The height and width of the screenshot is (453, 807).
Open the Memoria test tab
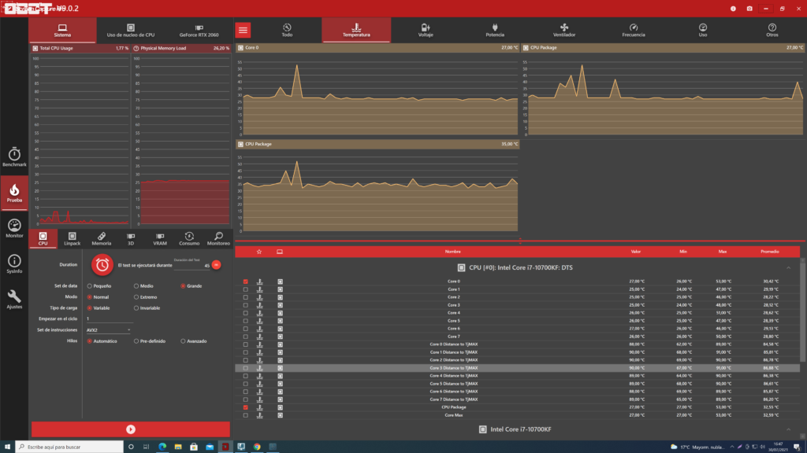coord(102,239)
